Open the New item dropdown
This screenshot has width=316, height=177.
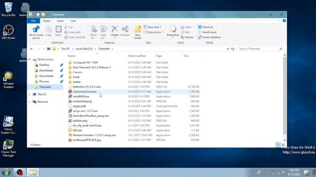point(153,27)
